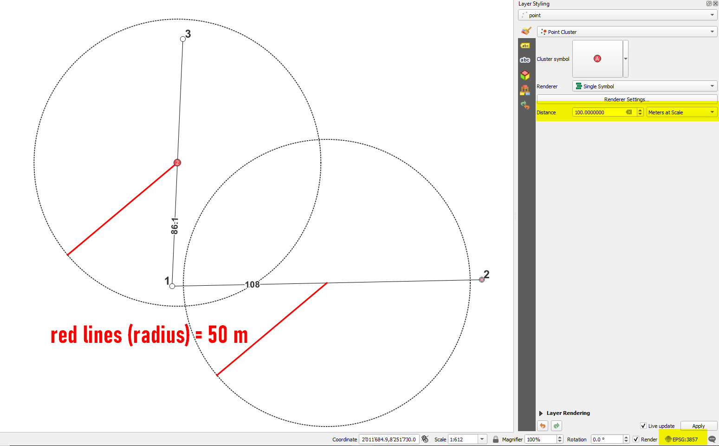719x446 pixels.
Task: Open the Labels tab icon
Action: (525, 46)
